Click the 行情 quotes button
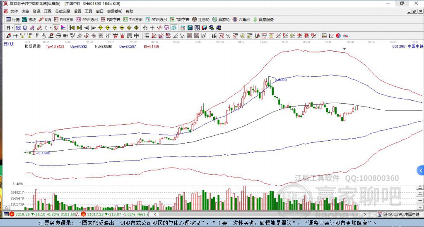This screenshot has width=424, height=227. point(12,19)
